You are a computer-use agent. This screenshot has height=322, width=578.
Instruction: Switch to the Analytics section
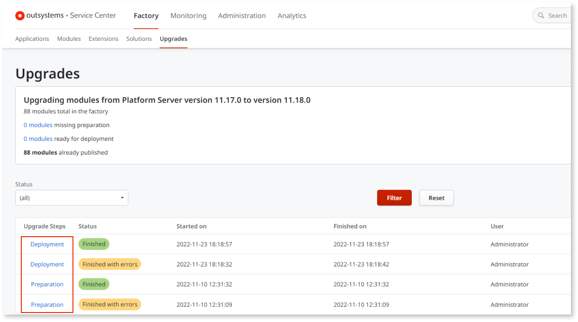click(x=291, y=16)
